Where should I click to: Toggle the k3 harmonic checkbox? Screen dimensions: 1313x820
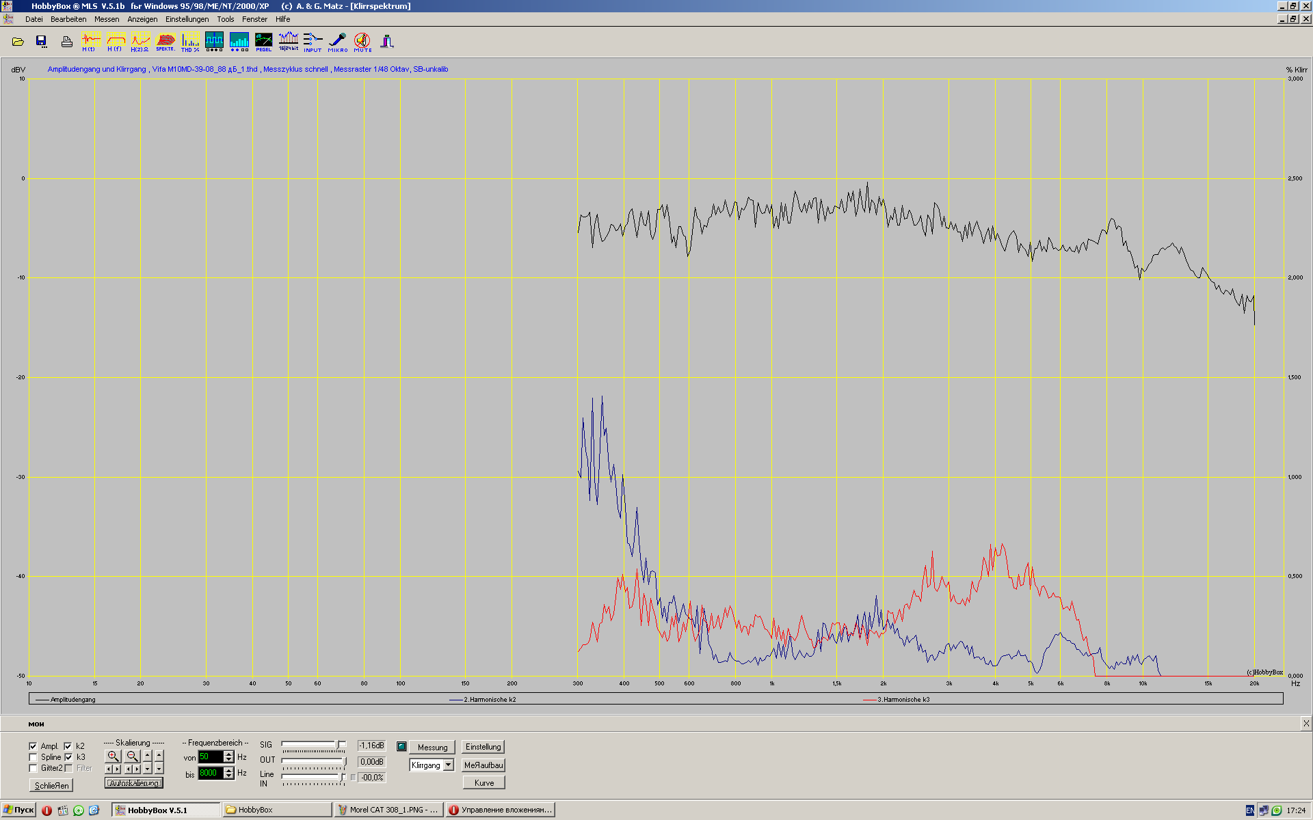click(68, 757)
